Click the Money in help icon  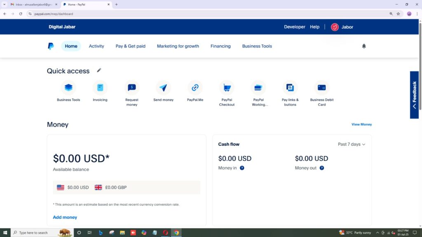242,168
